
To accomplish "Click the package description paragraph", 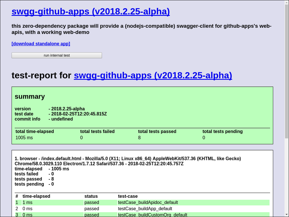I will [x=141, y=29].
